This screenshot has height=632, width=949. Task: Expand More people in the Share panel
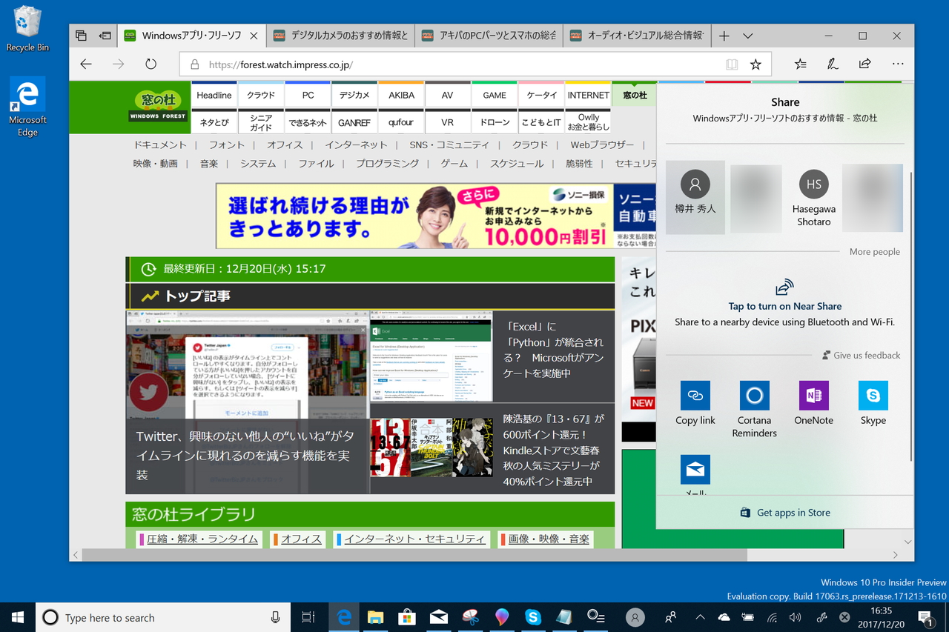(x=874, y=251)
